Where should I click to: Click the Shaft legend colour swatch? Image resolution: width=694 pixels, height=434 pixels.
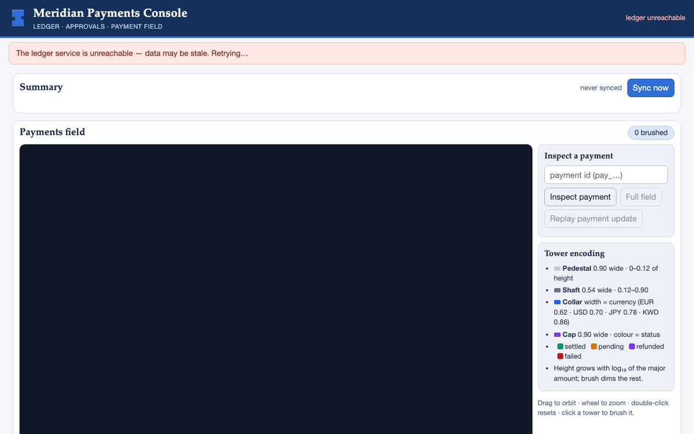(558, 290)
